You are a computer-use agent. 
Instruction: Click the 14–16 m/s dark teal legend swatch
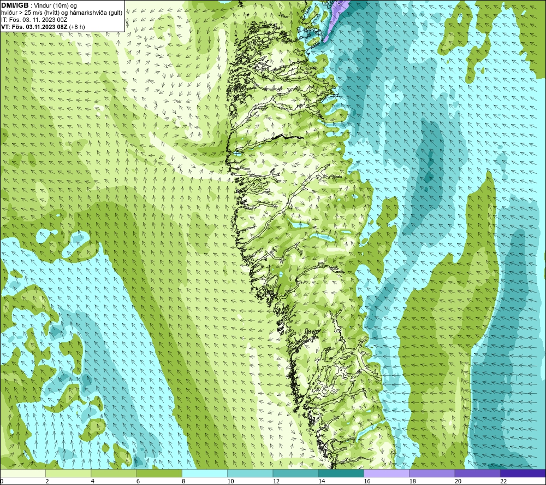(x=341, y=473)
